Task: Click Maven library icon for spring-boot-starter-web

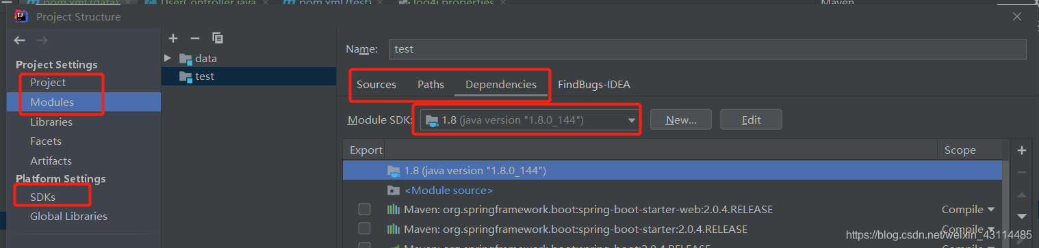Action: 394,209
